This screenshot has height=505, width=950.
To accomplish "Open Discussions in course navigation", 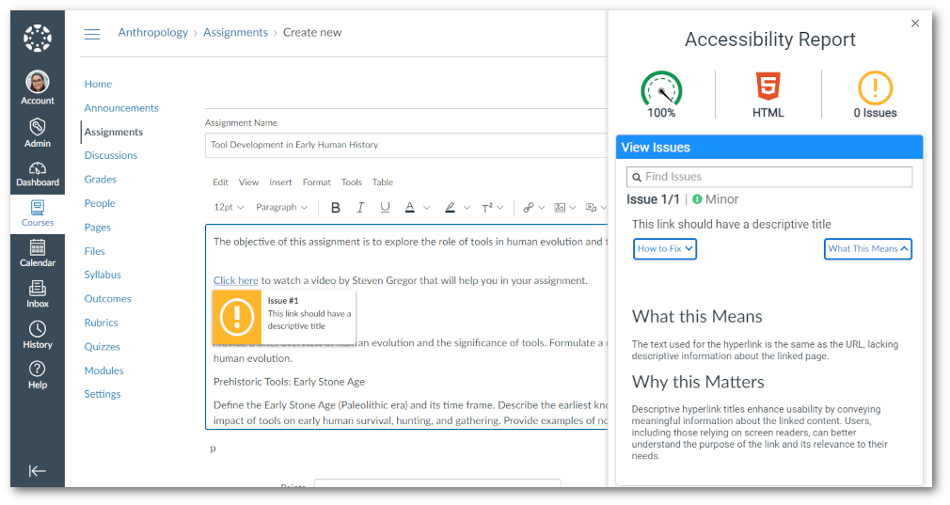I will coord(111,155).
